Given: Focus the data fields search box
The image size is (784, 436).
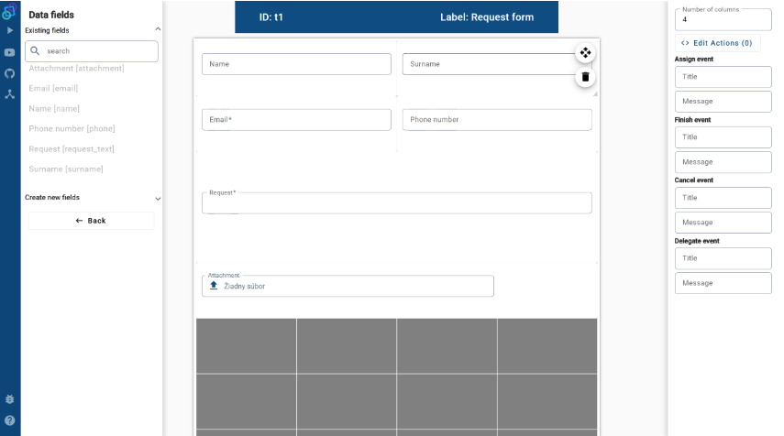Looking at the screenshot, I should (92, 51).
